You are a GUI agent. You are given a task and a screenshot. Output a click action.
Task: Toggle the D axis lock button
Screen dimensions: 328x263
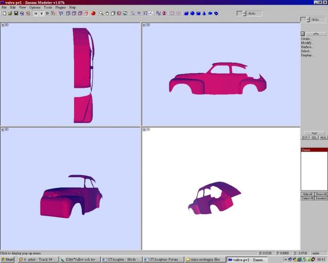tap(47, 13)
